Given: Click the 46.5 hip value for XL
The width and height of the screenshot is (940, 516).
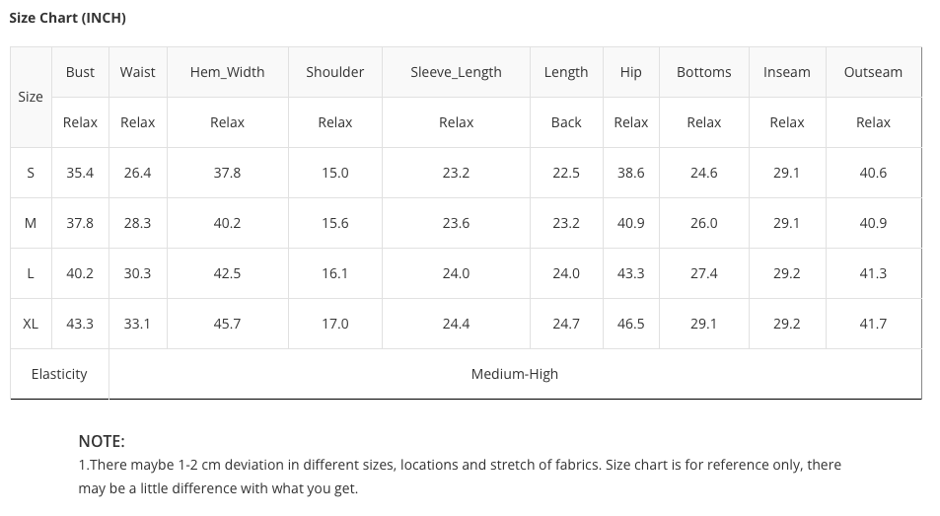Looking at the screenshot, I should (x=630, y=324).
